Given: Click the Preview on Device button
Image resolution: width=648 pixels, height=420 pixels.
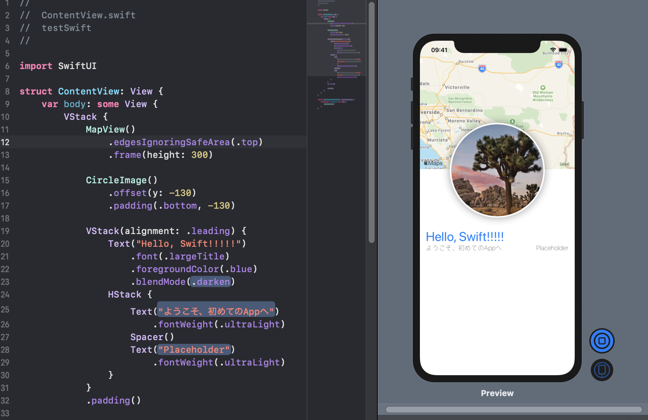Looking at the screenshot, I should tap(602, 370).
